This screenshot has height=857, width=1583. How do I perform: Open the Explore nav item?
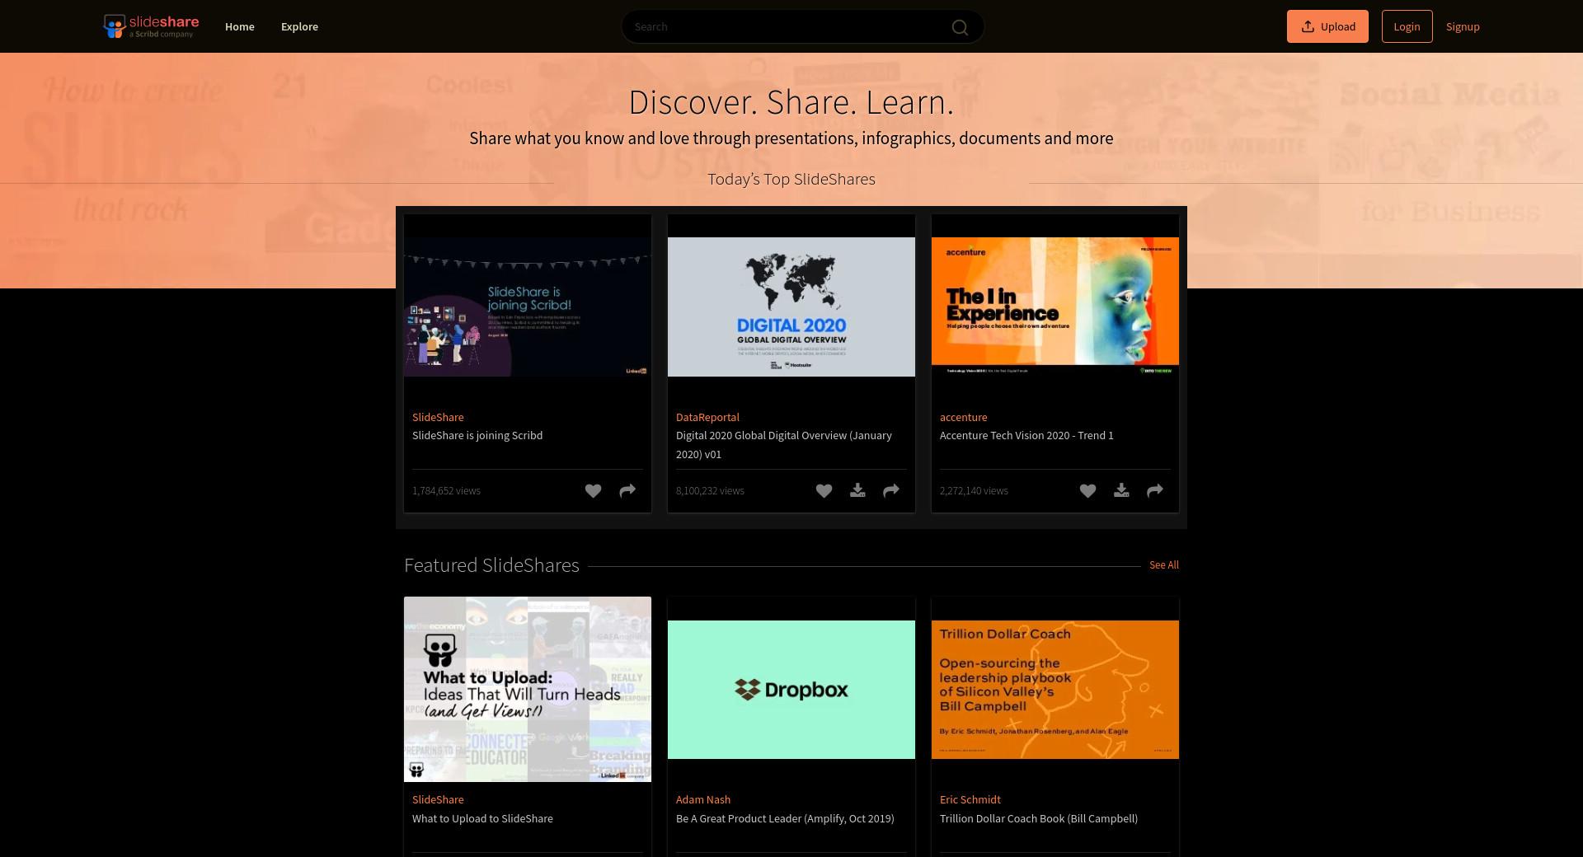click(299, 26)
